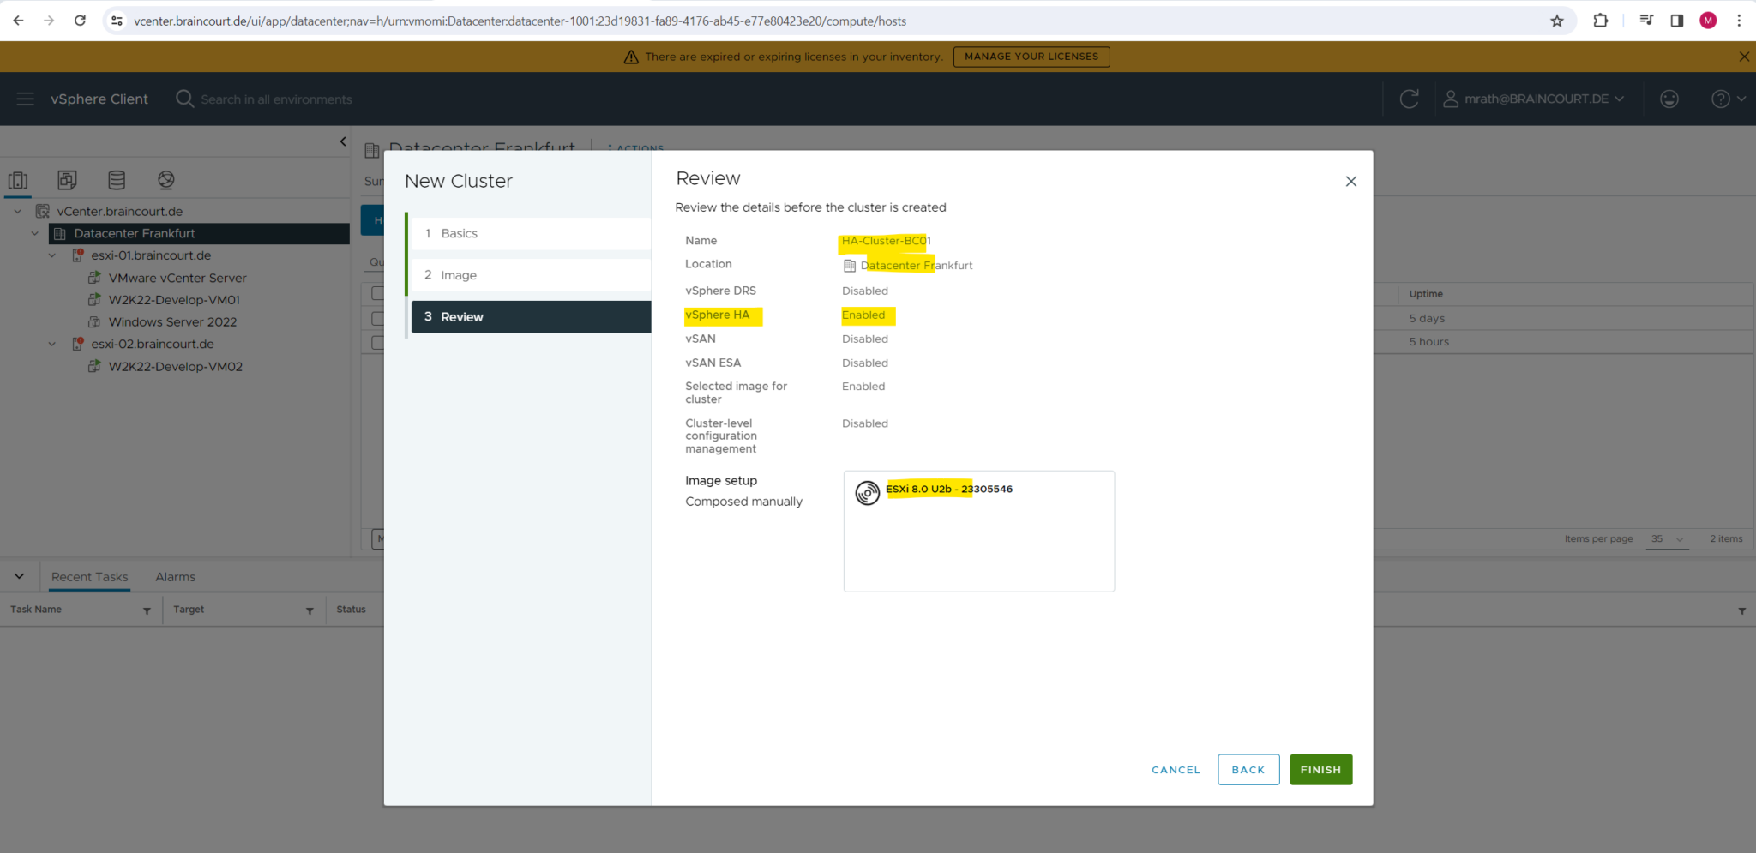Open the filter icon on Task Name column

click(x=146, y=610)
